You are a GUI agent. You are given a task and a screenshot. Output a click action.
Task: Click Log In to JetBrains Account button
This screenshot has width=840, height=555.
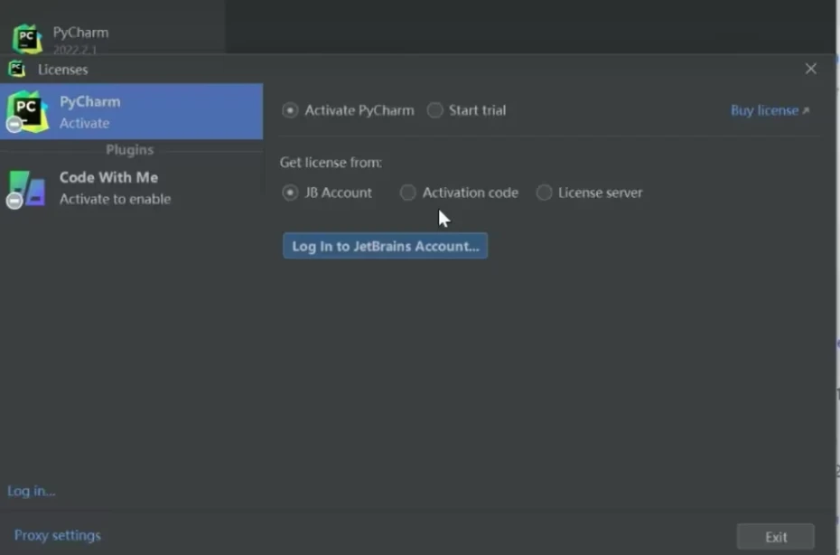point(385,246)
